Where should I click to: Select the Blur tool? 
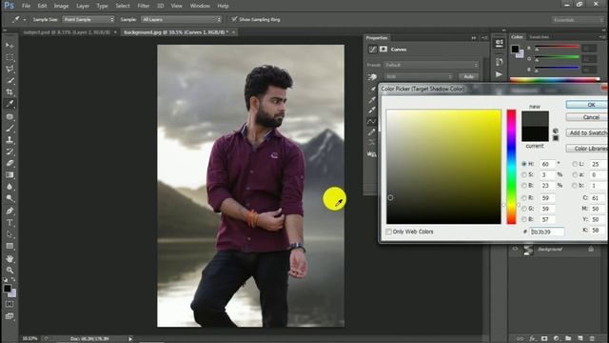tap(10, 187)
